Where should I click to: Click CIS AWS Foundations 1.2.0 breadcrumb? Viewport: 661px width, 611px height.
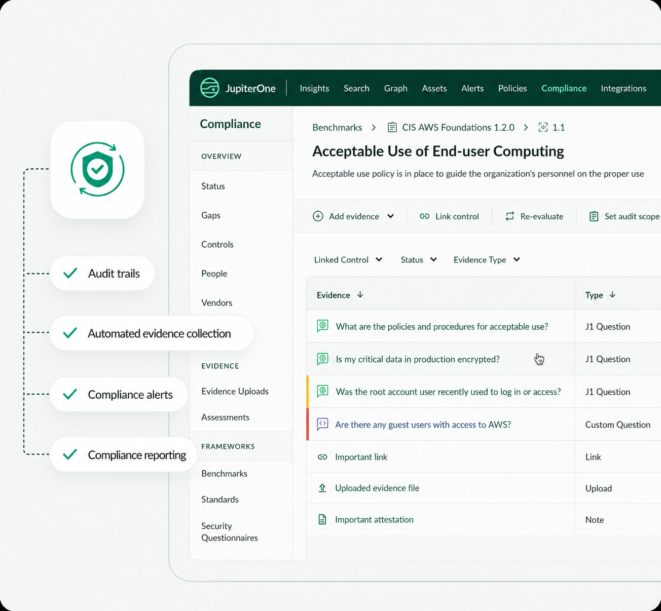coord(458,127)
